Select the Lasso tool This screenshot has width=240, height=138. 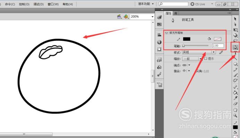click(235, 40)
